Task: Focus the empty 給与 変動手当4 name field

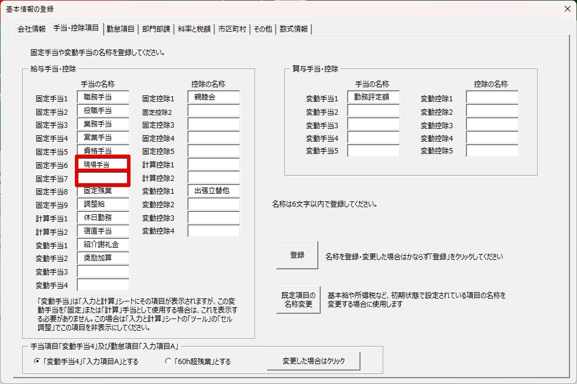Action: (x=103, y=285)
